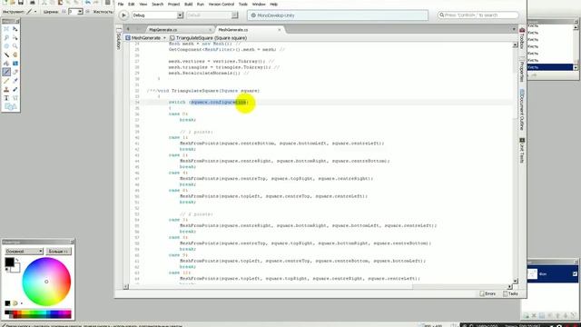The height and width of the screenshot is (327, 581).
Task: Click the blue Undo arrow in Paint.NET toolbar
Action: pyautogui.click(x=88, y=2)
